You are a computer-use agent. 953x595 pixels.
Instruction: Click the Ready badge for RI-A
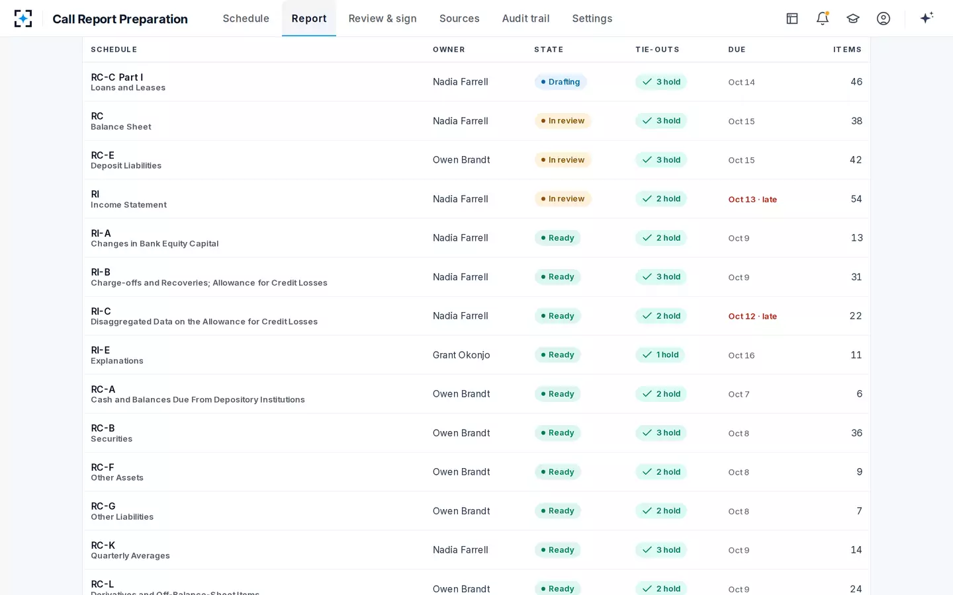557,238
